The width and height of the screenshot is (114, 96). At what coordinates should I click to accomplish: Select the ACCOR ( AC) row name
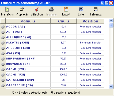(x=16, y=27)
